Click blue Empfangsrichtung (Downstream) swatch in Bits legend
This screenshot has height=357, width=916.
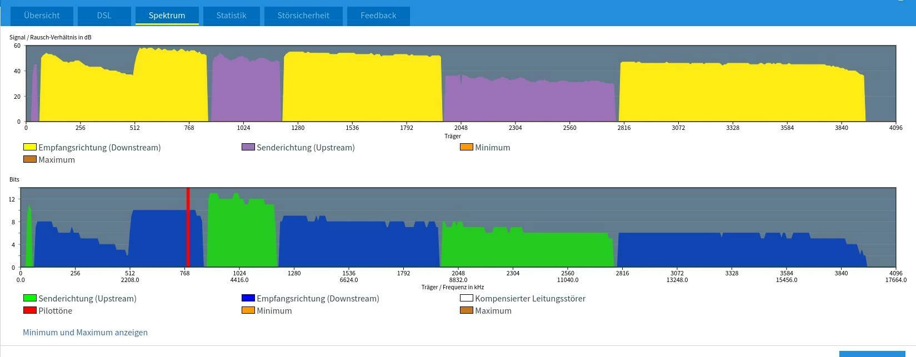point(248,298)
